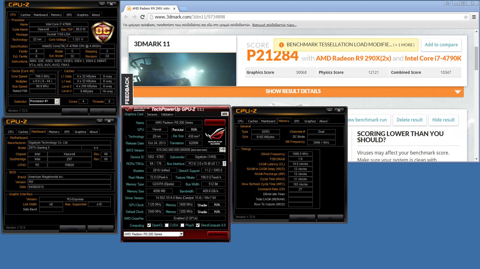
Task: Toggle the PhysX checkbox
Action: (x=182, y=225)
